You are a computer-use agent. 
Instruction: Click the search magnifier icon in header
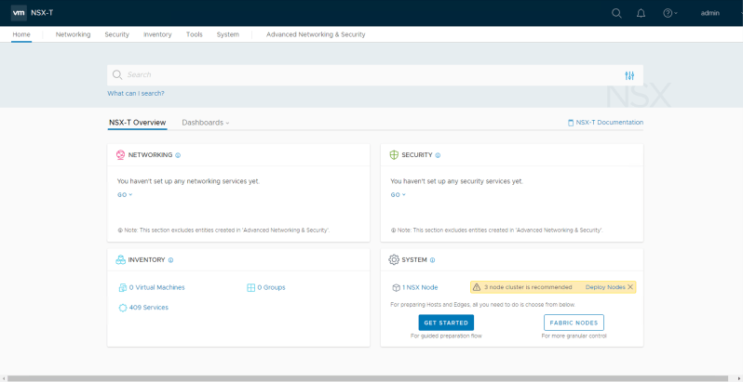point(616,13)
